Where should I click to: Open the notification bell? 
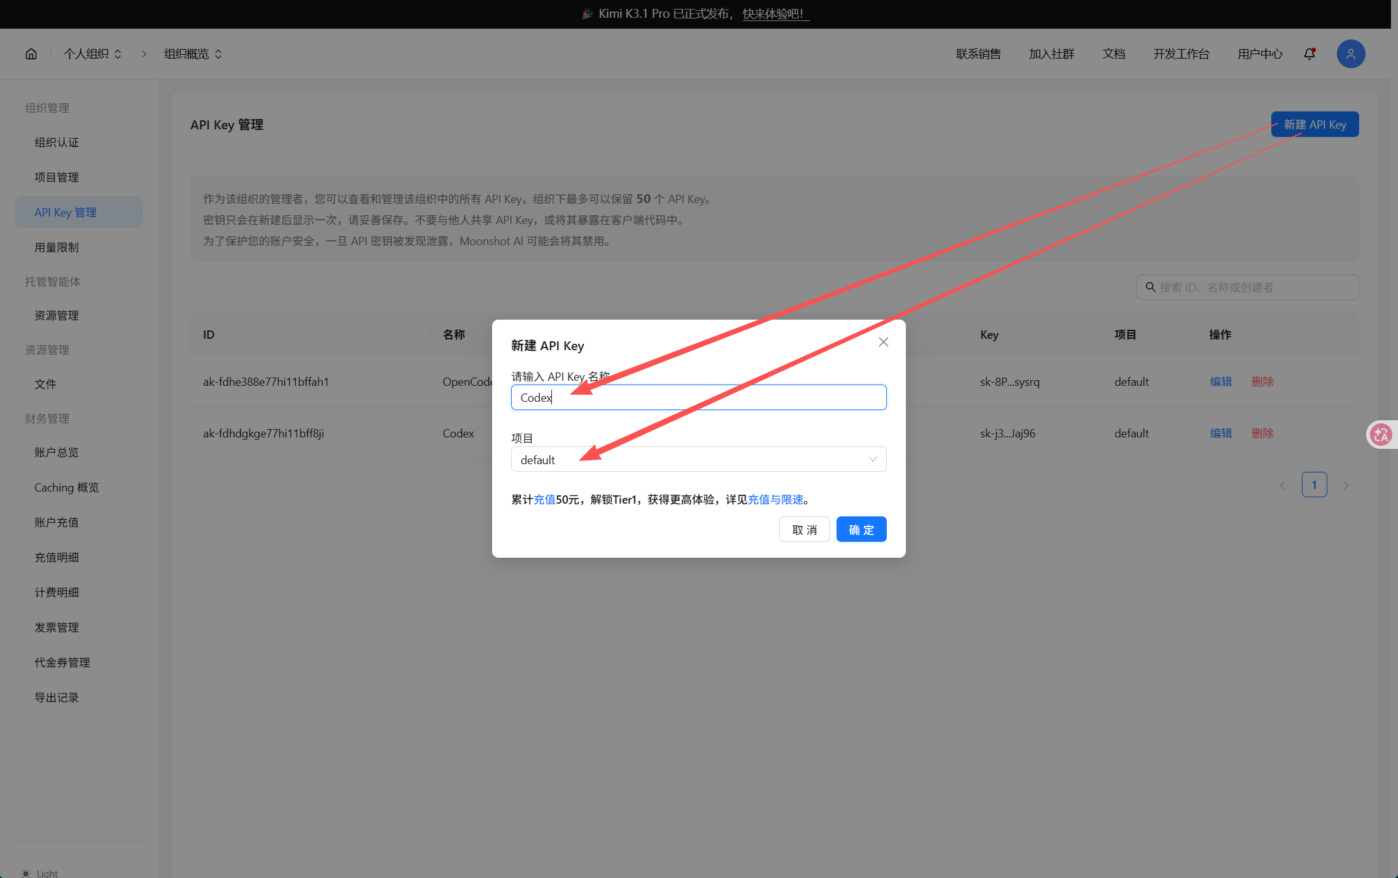pyautogui.click(x=1310, y=54)
